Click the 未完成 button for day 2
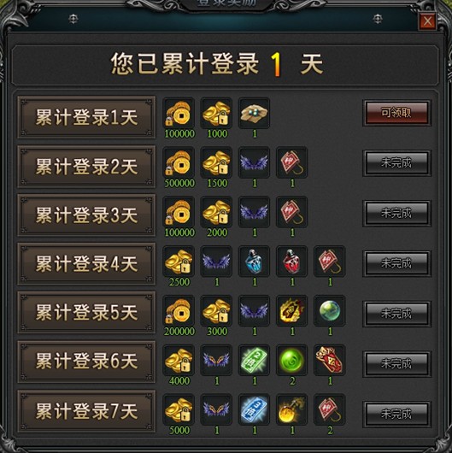This screenshot has height=453, width=452. click(396, 163)
